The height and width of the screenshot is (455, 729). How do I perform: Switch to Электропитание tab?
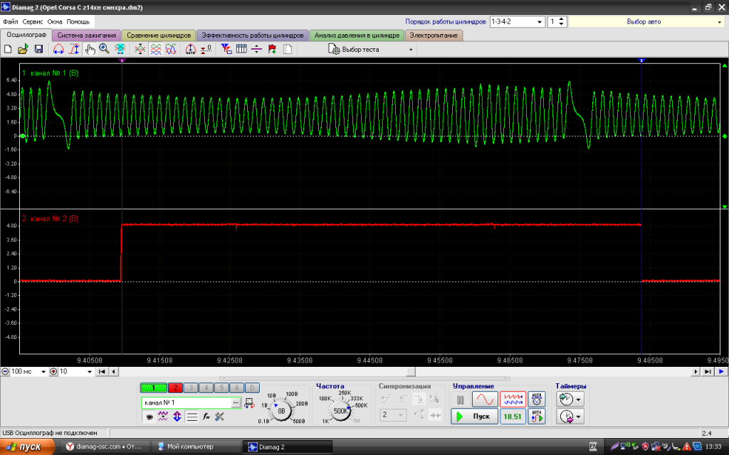point(434,36)
